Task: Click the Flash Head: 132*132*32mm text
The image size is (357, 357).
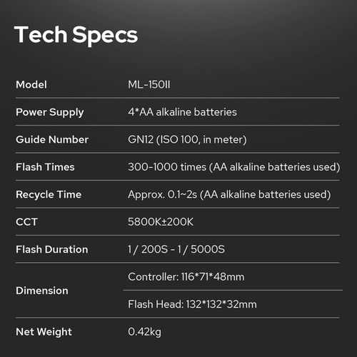Action: (192, 304)
